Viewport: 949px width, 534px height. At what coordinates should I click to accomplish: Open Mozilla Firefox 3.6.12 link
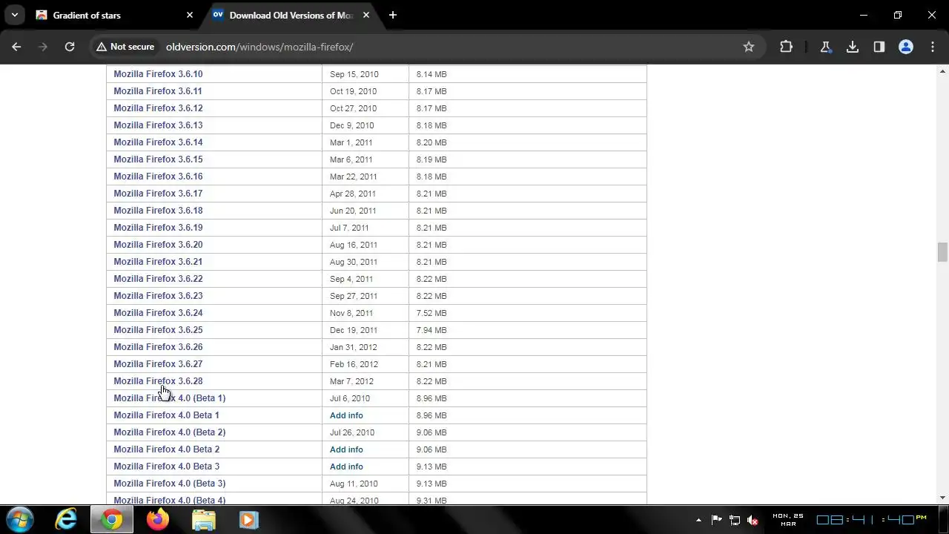pyautogui.click(x=158, y=108)
